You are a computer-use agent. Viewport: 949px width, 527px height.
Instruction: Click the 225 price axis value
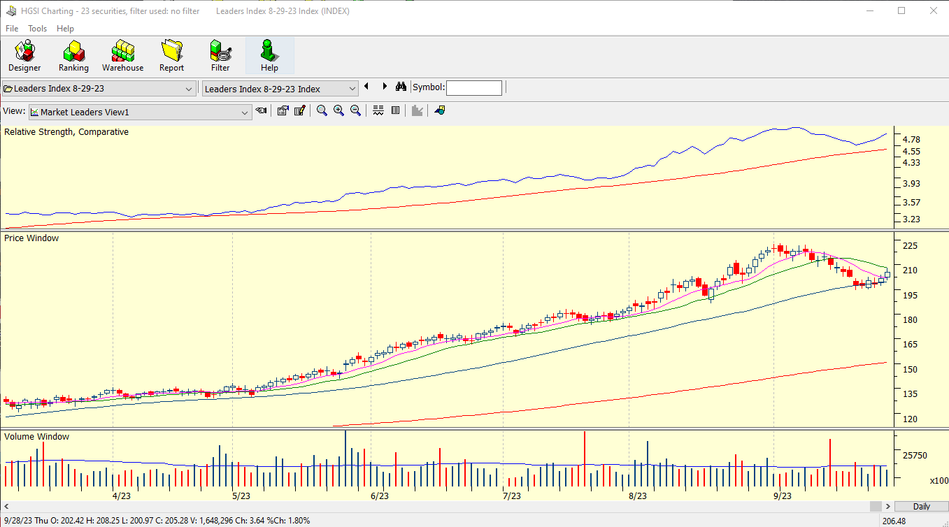910,246
